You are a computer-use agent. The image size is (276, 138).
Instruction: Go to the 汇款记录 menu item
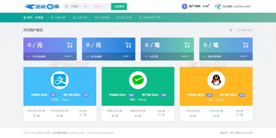80,17
